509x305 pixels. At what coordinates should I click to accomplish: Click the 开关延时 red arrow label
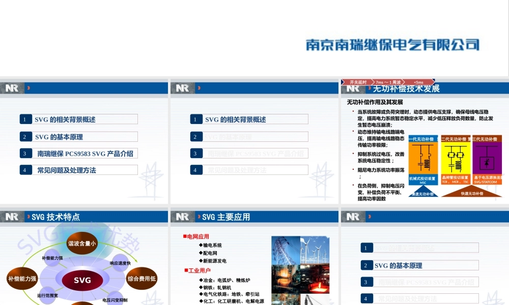(x=358, y=82)
